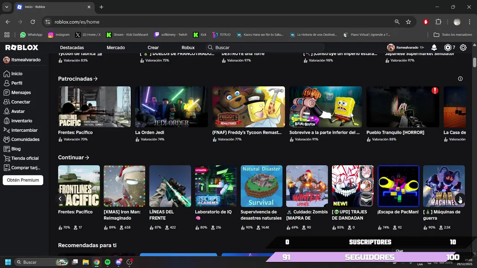Open Todos los marcadores folder

click(x=453, y=35)
